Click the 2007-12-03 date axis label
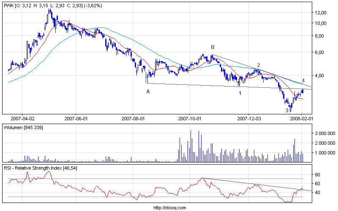Screen dimensions: 338x211 pos(248,119)
